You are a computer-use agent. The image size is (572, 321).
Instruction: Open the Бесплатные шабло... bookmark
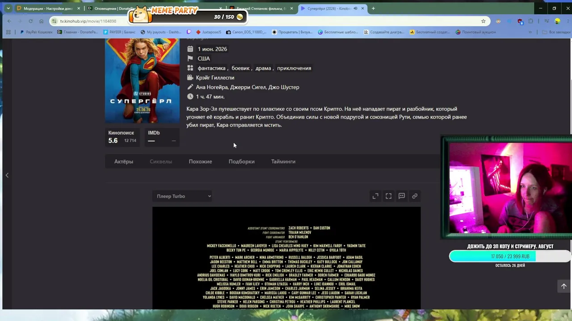[x=338, y=32]
